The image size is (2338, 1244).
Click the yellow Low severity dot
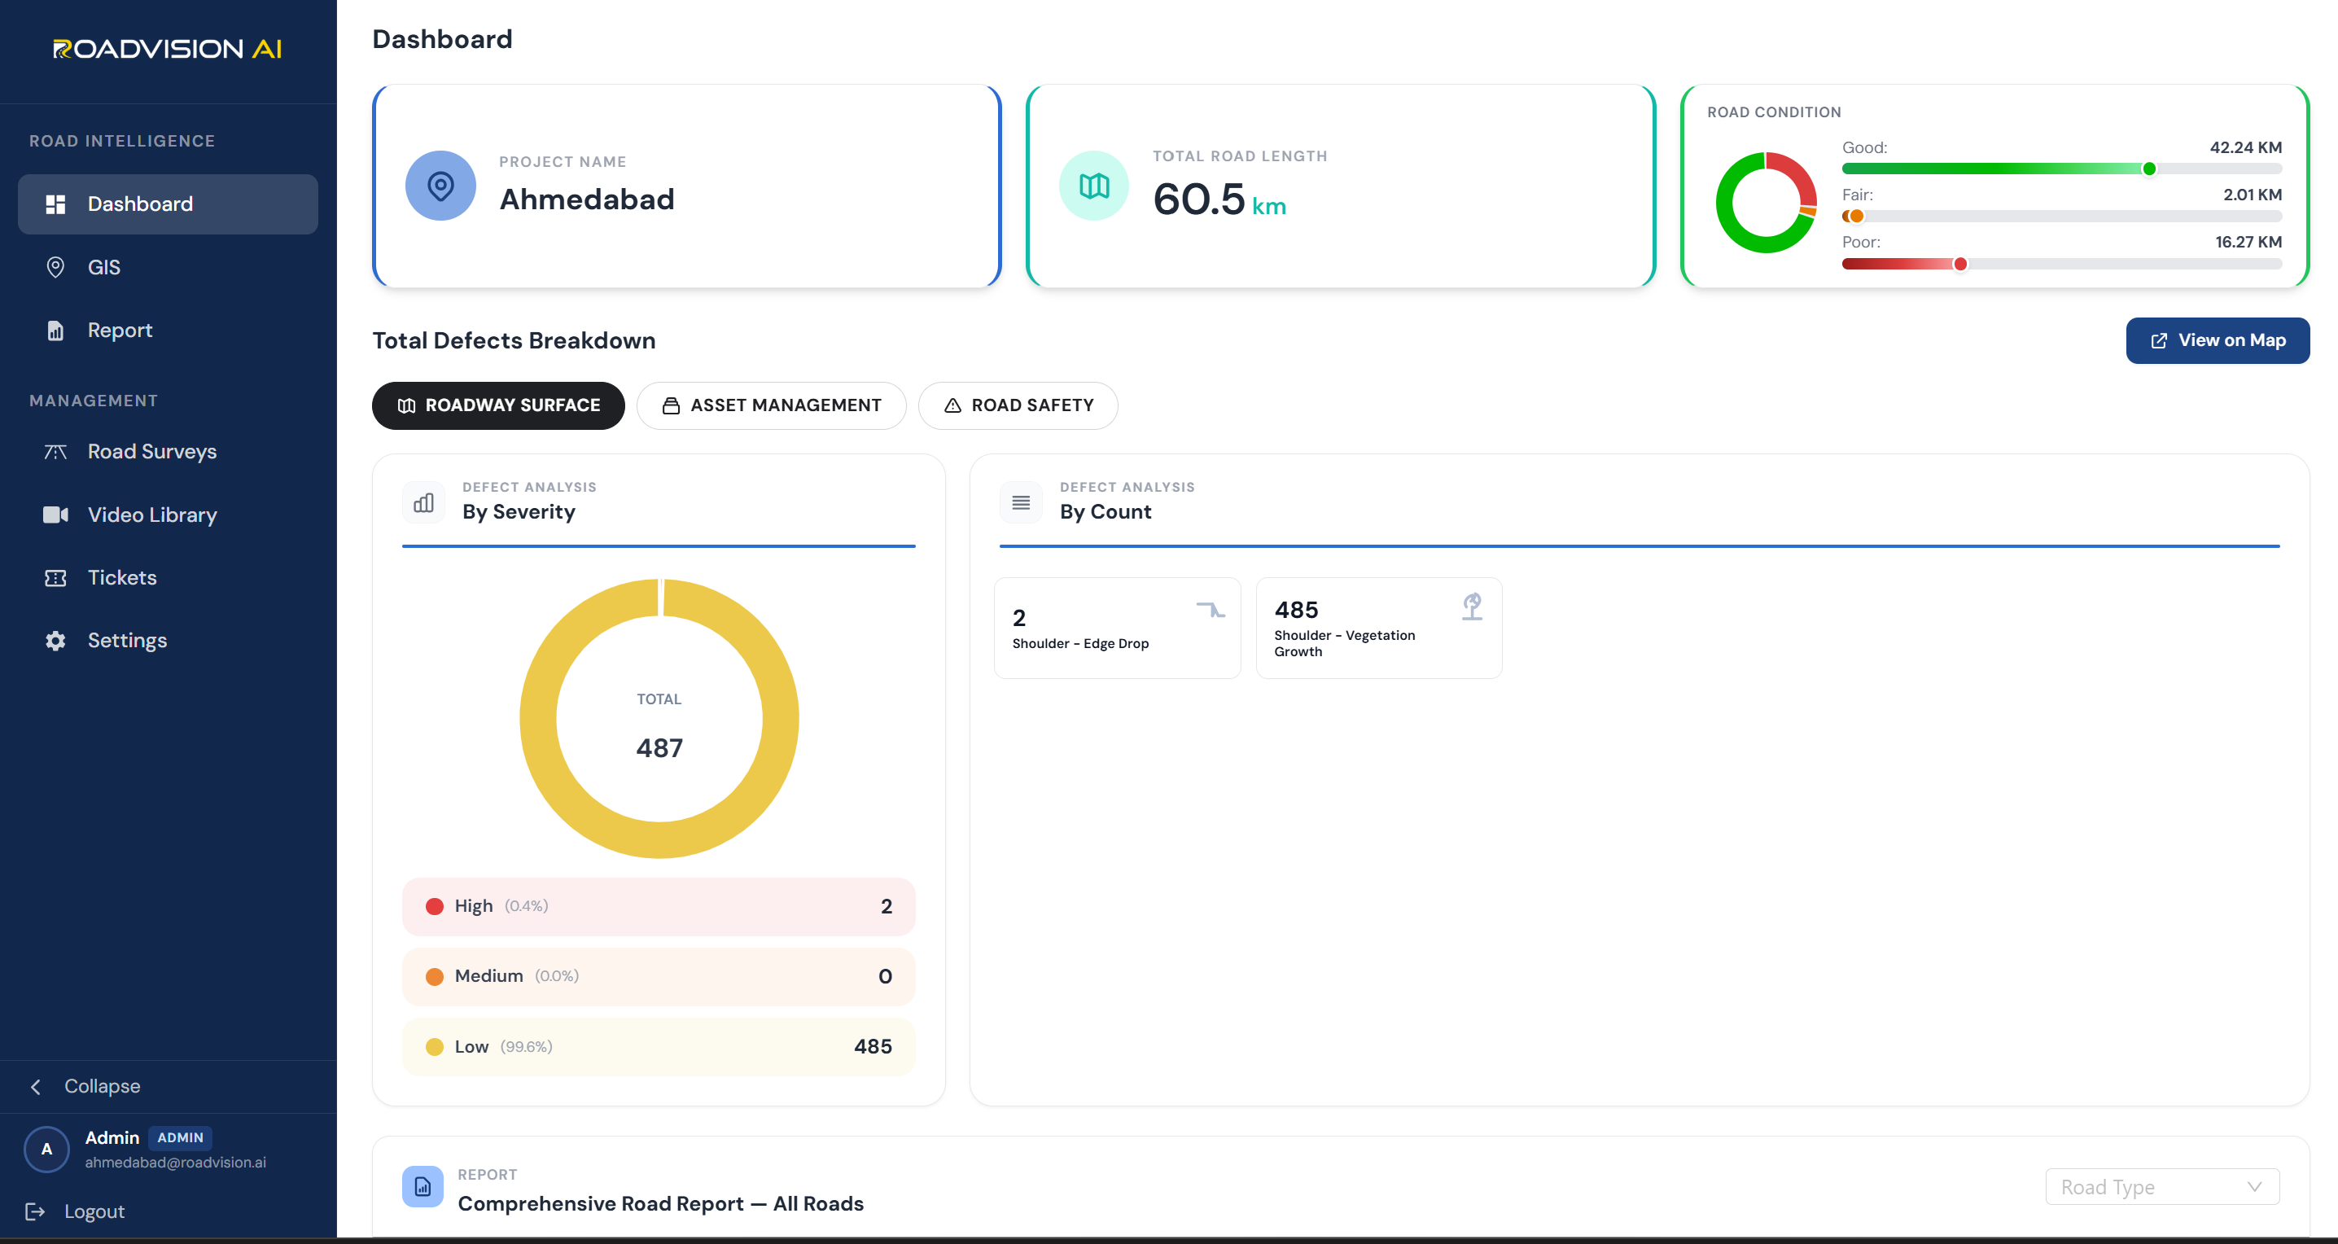pyautogui.click(x=435, y=1047)
